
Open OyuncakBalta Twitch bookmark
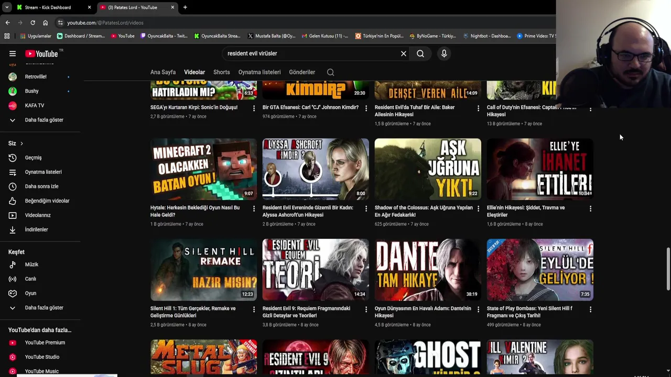[164, 36]
